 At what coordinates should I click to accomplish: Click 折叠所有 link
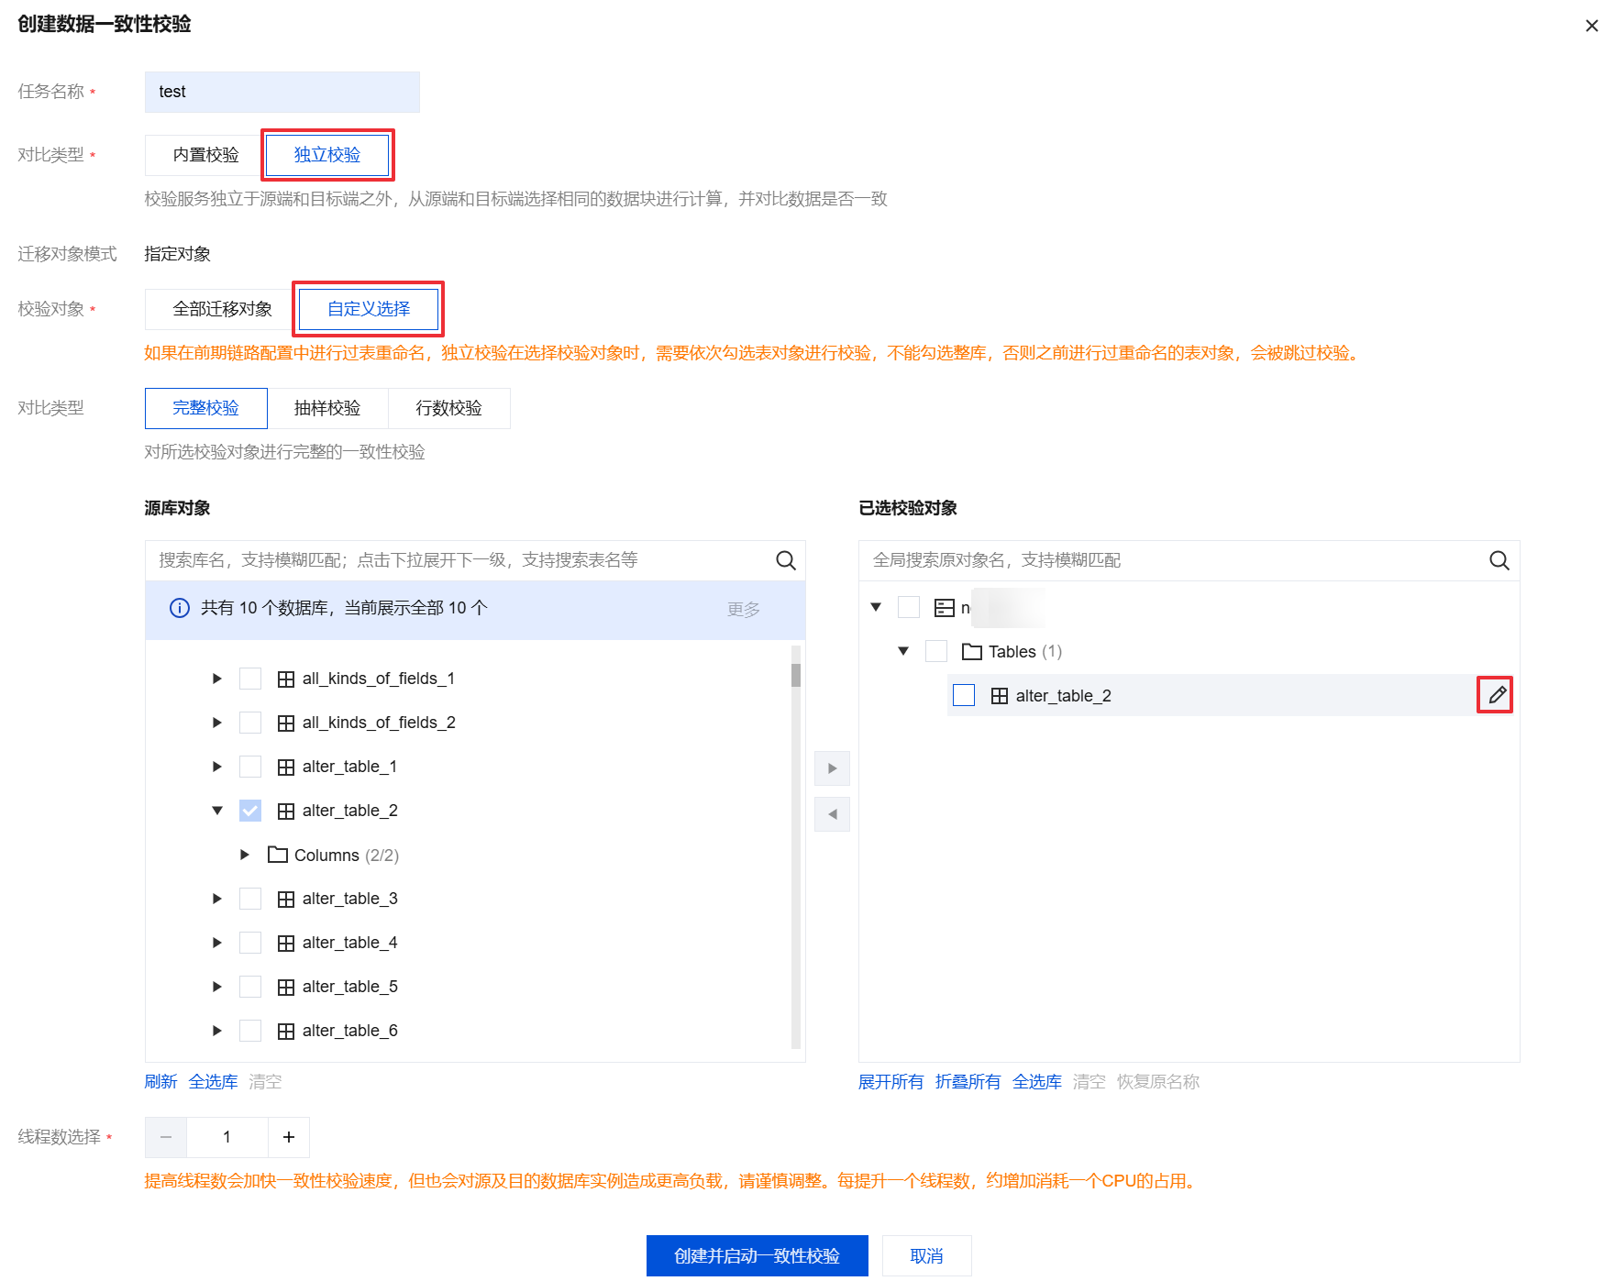pyautogui.click(x=968, y=1082)
